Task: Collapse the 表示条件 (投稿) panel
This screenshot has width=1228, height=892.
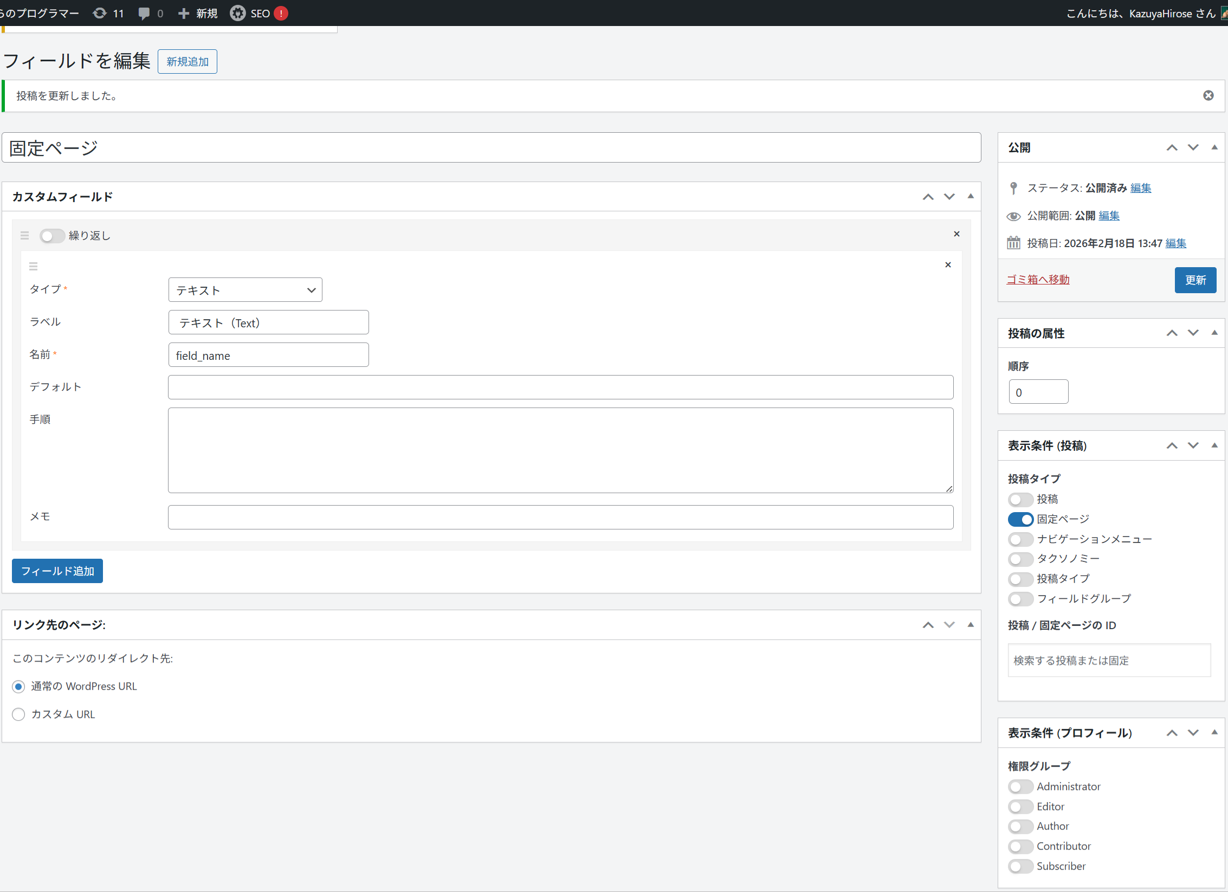Action: point(1214,445)
